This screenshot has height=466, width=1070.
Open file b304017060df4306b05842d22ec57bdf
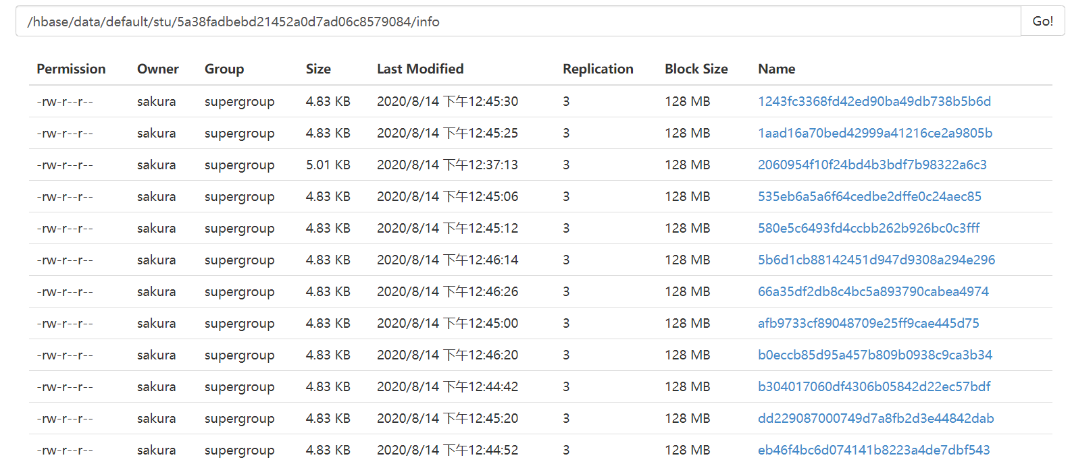click(x=874, y=386)
